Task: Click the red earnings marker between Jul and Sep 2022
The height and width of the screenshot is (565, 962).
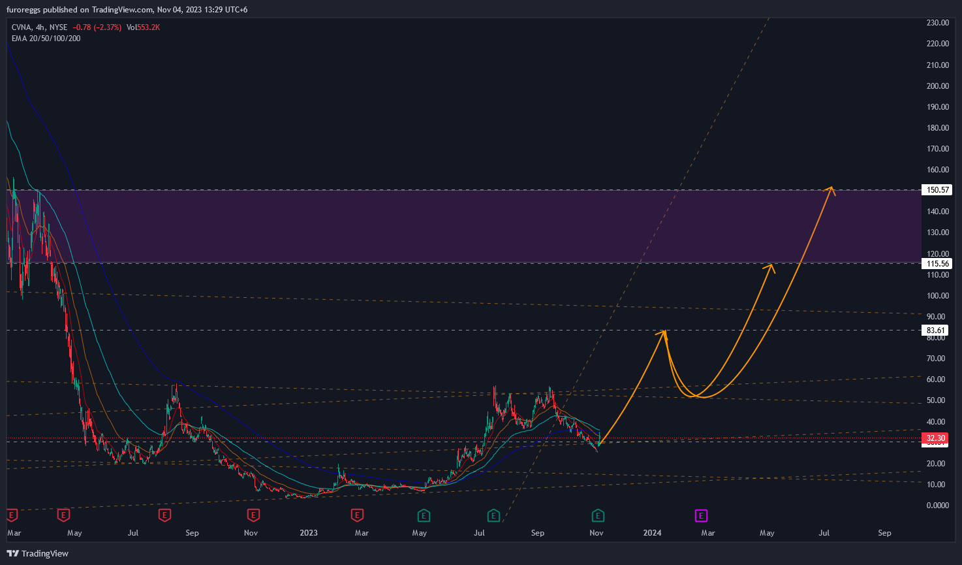Action: [x=164, y=516]
